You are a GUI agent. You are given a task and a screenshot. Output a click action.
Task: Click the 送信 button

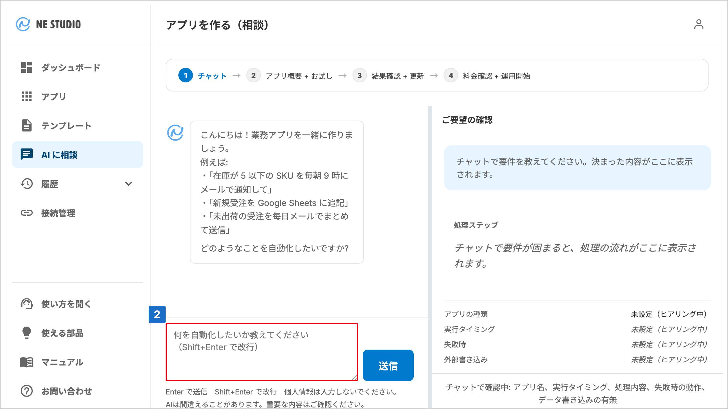[x=388, y=365]
